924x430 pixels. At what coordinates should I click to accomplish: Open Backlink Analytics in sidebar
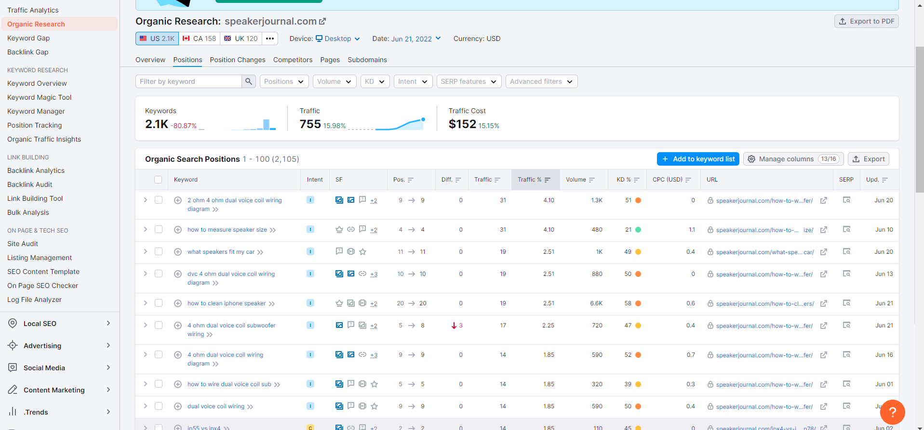[x=36, y=170]
